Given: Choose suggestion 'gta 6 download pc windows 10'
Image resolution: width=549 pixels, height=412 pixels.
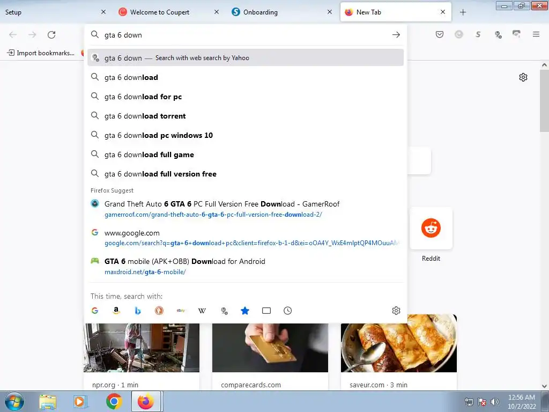Looking at the screenshot, I should click(x=246, y=135).
